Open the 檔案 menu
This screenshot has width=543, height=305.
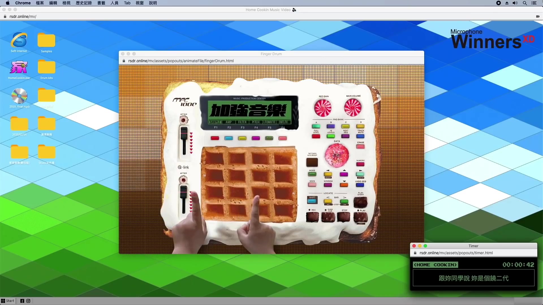click(40, 3)
